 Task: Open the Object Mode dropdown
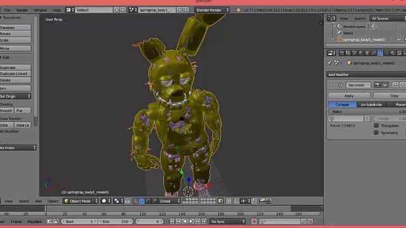click(81, 201)
